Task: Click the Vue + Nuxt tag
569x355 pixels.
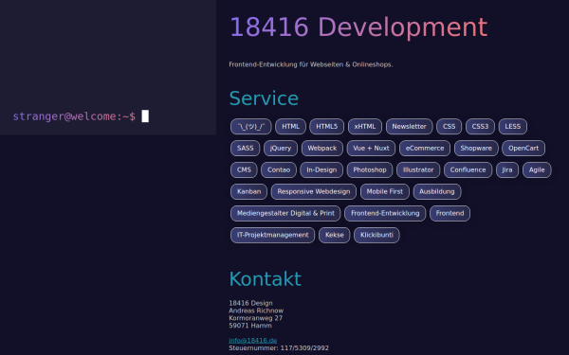Action: pyautogui.click(x=371, y=149)
